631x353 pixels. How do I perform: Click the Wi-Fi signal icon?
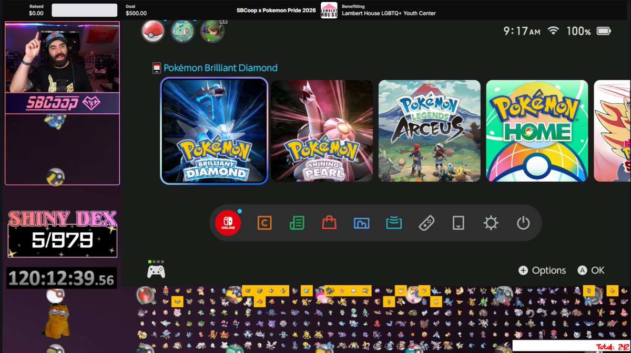point(553,31)
